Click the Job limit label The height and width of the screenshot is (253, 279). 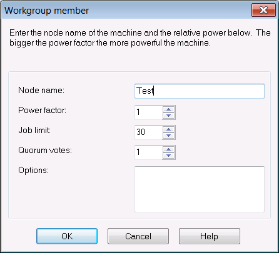[34, 130]
